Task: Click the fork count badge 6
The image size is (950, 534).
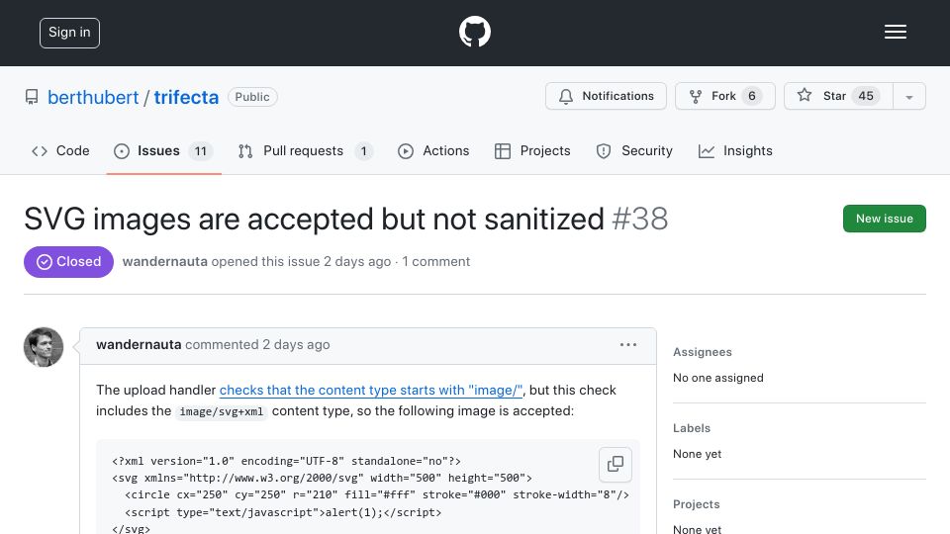Action: coord(751,96)
